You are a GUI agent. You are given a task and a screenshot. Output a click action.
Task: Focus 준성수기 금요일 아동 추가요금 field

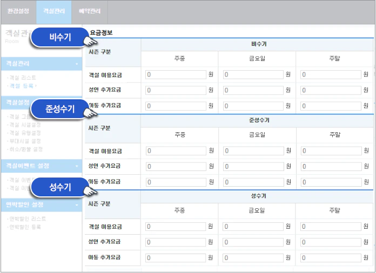tap(254, 182)
